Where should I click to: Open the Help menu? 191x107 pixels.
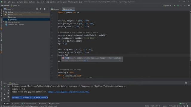click(81, 2)
